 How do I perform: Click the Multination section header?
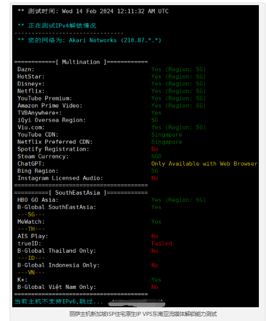[81, 62]
